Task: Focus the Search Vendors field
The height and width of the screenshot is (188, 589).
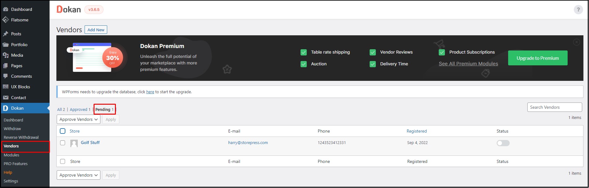Action: tap(555, 107)
